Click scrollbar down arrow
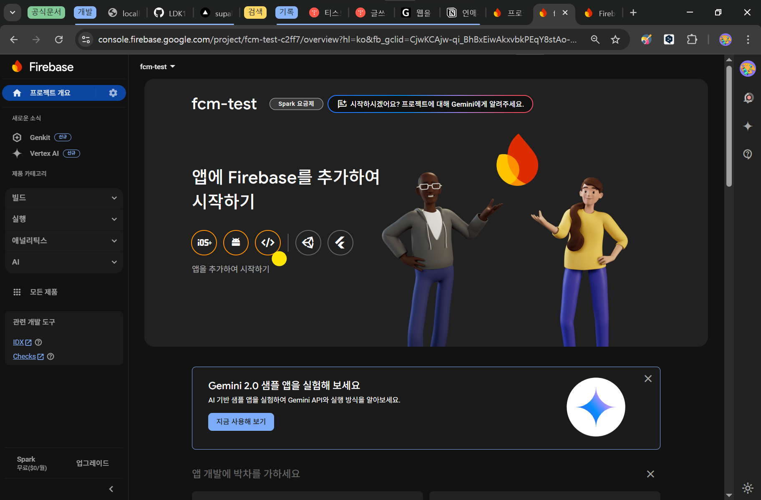Viewport: 761px width, 500px height. click(x=729, y=495)
